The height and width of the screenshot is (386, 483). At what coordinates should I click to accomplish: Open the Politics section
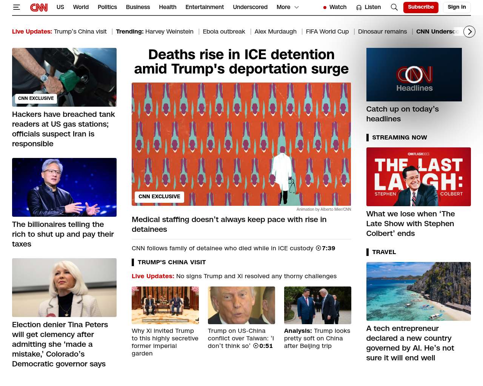[107, 7]
